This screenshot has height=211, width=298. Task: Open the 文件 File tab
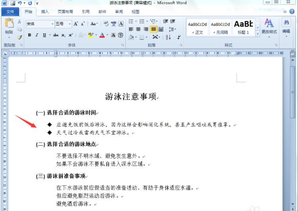10,12
